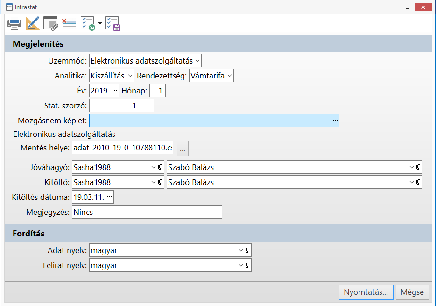Click the paperclip icon beside the Jóváhagyó Sasha1988 field

[160, 167]
